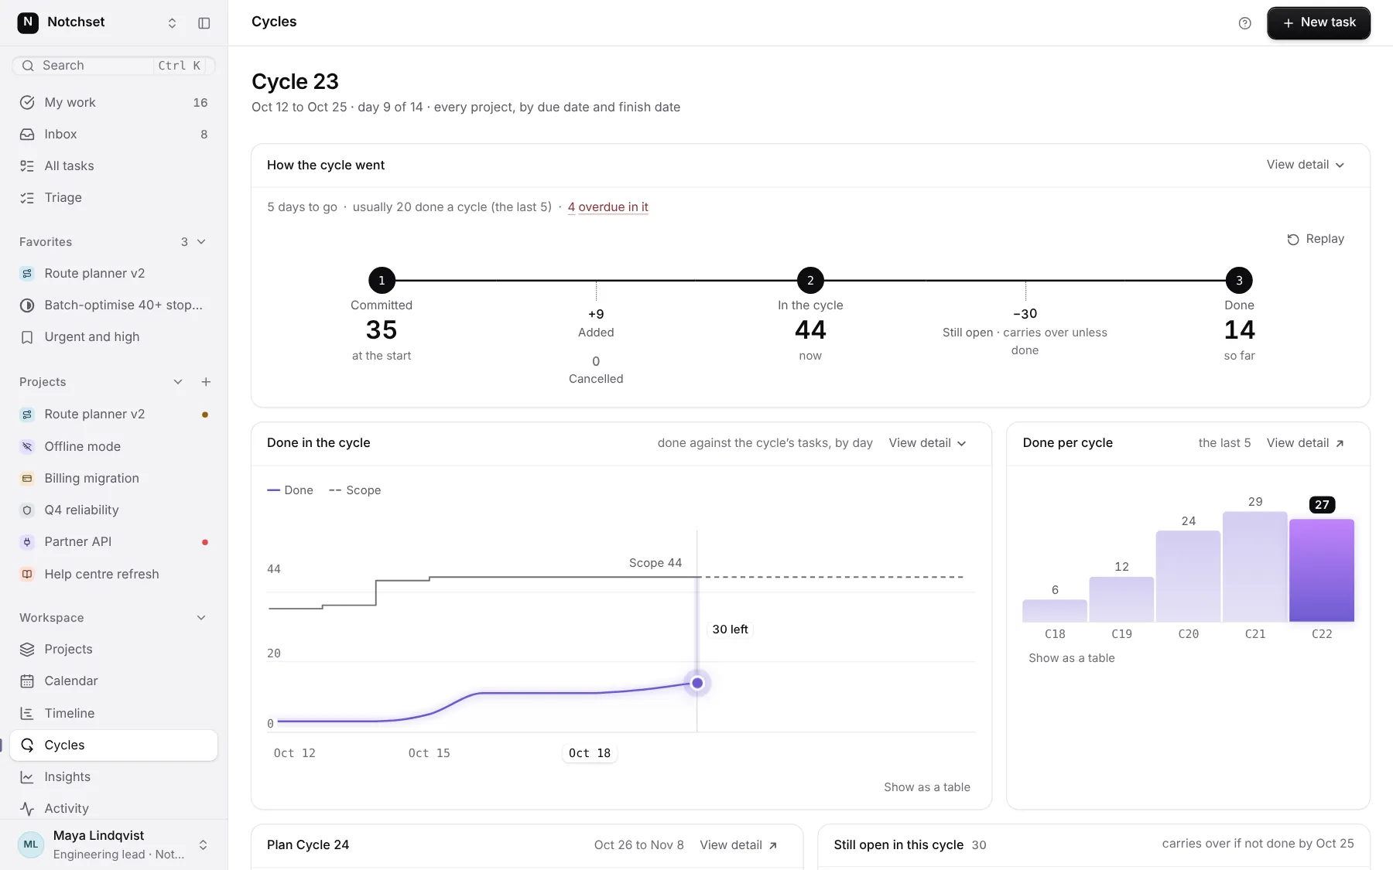Open Urgent and high favorite
Screen dimensions: 1393x870
click(x=114, y=336)
